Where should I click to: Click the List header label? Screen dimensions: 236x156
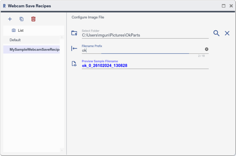[x=21, y=30]
